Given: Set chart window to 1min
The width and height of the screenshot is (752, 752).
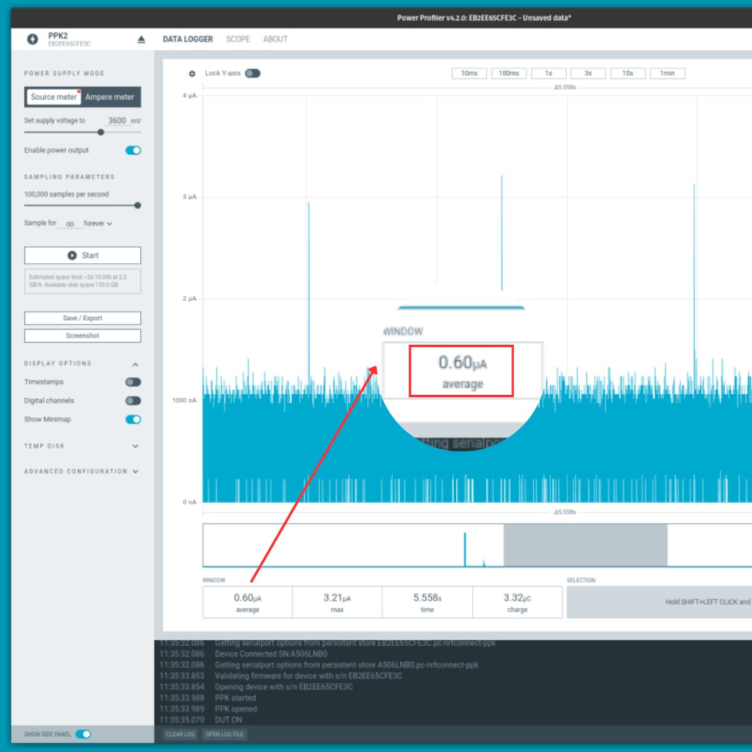Looking at the screenshot, I should pyautogui.click(x=667, y=73).
